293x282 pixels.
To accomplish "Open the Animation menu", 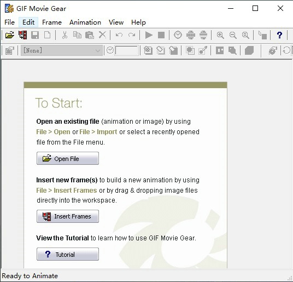I will (x=85, y=22).
